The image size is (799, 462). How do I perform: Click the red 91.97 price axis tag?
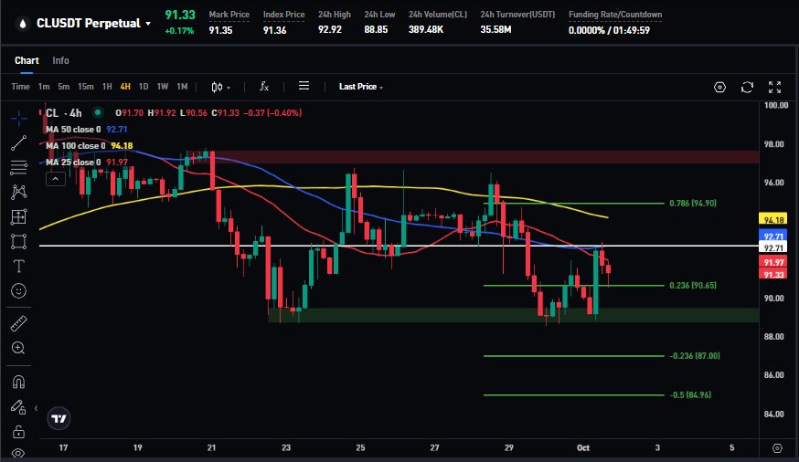773,262
